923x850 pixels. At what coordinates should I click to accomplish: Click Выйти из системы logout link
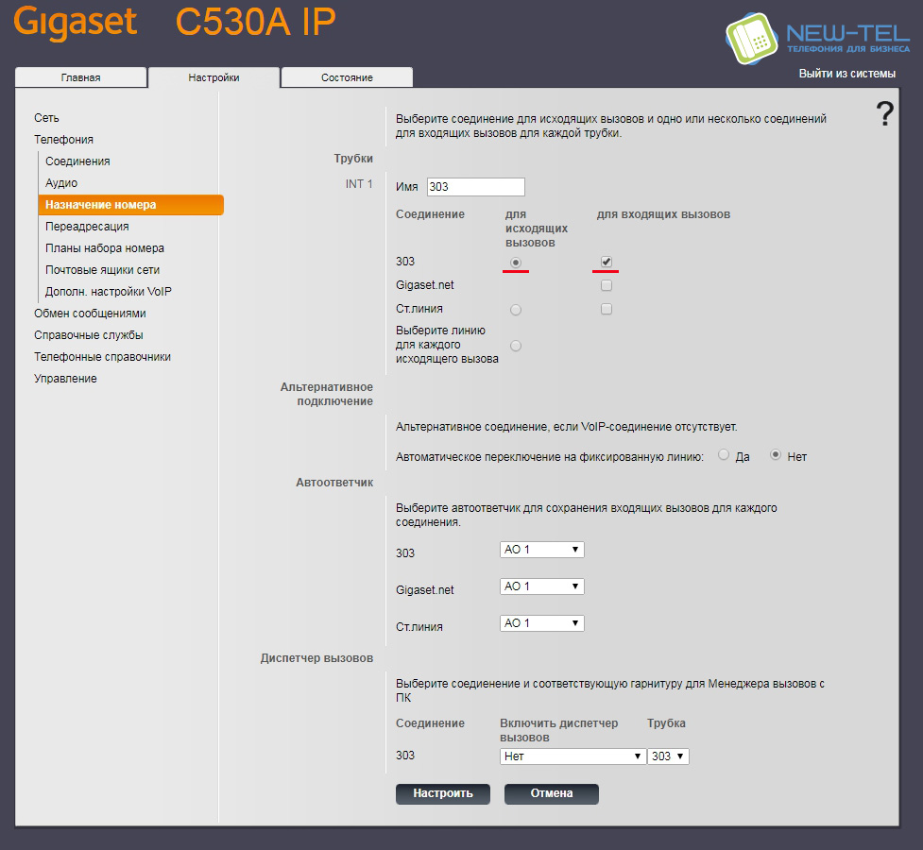click(846, 74)
